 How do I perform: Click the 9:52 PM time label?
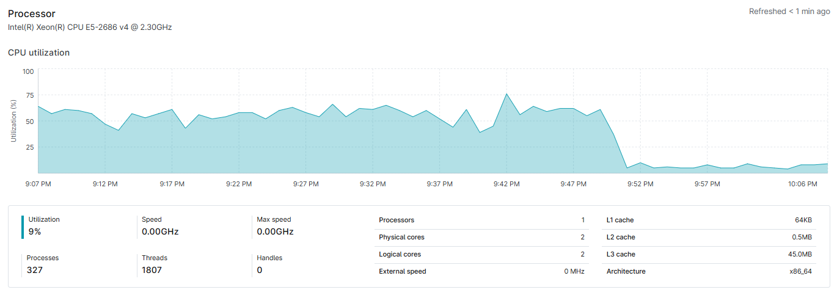640,184
